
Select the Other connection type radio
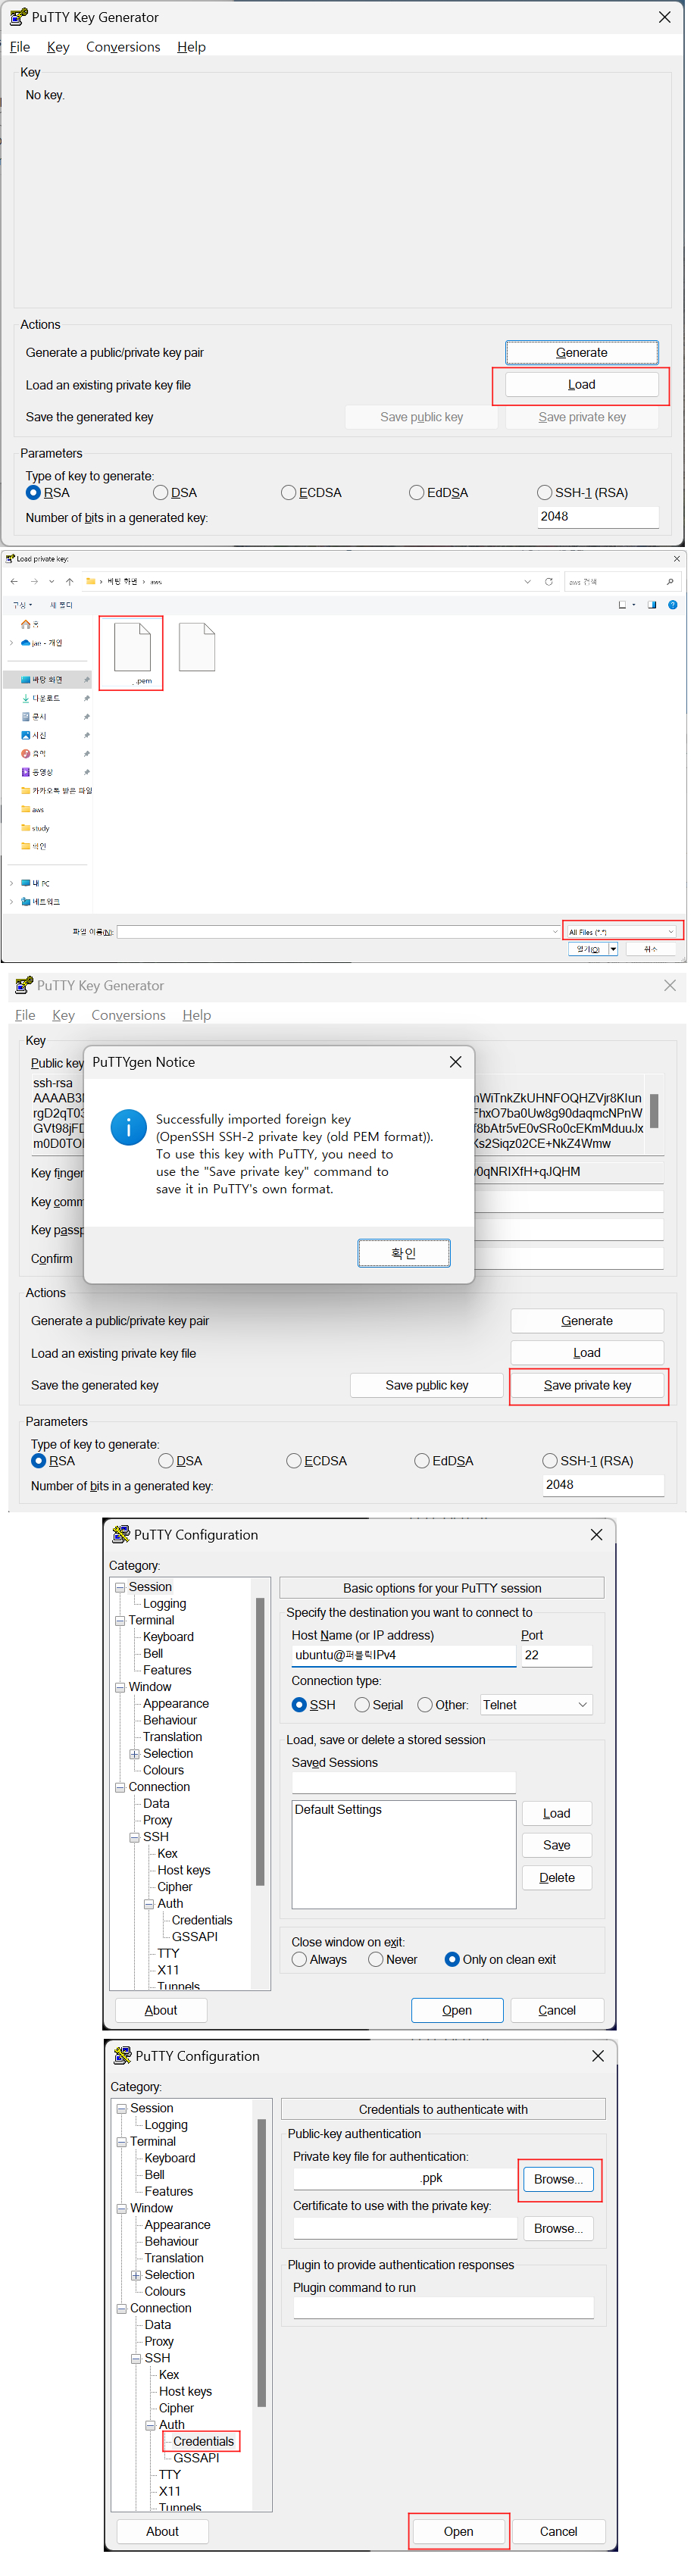tap(425, 1705)
